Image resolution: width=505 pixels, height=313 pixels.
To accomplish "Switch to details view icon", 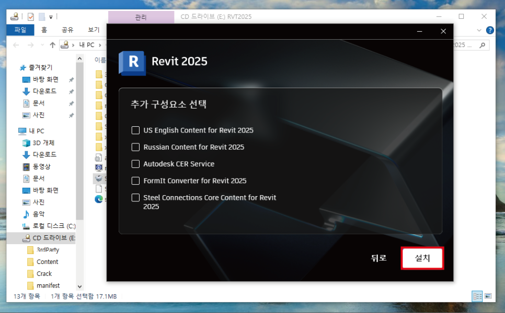I will (477, 296).
